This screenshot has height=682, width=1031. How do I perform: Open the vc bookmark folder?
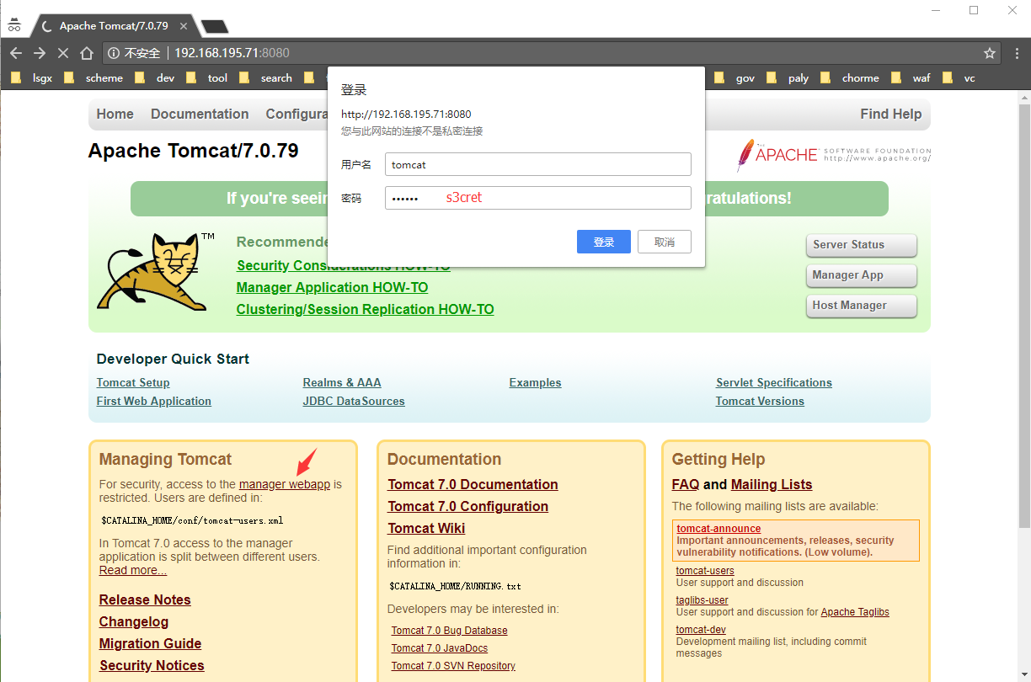tap(959, 78)
